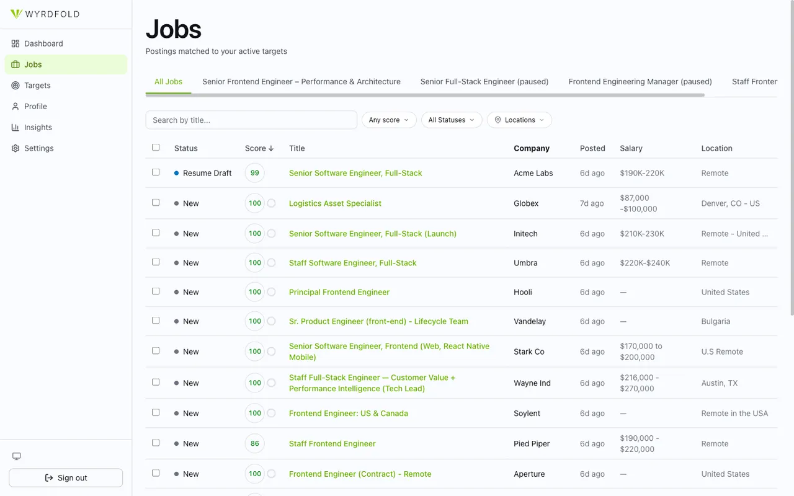
Task: Check the Hooli job row checkbox
Action: click(156, 291)
